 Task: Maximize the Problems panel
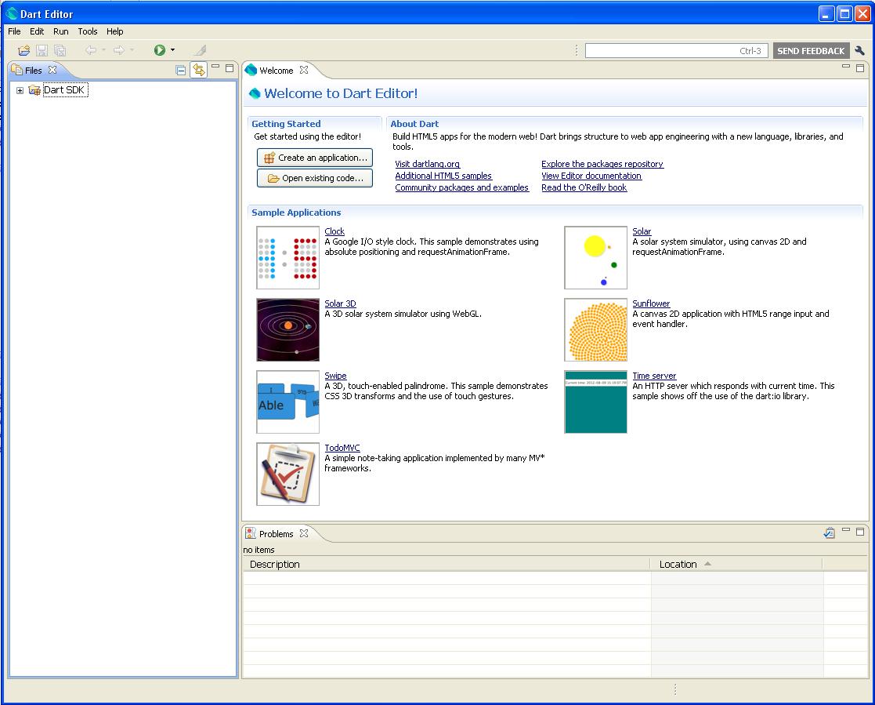point(860,531)
